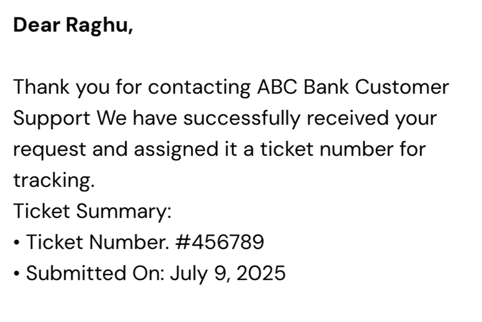Screen dimensions: 482x322
Task: Click the "Submitted On:" label text
Action: click(x=95, y=273)
